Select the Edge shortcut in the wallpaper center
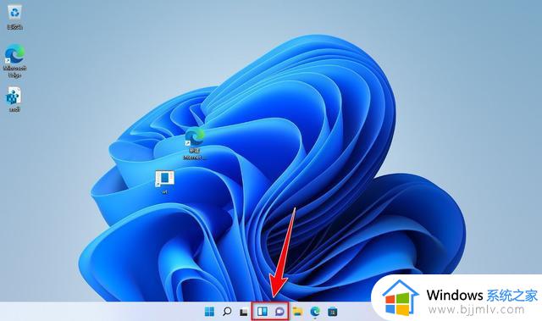 coord(195,143)
